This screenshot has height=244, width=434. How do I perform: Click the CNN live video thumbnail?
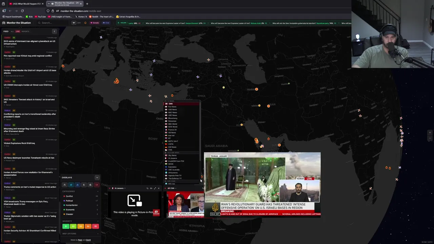point(185,204)
